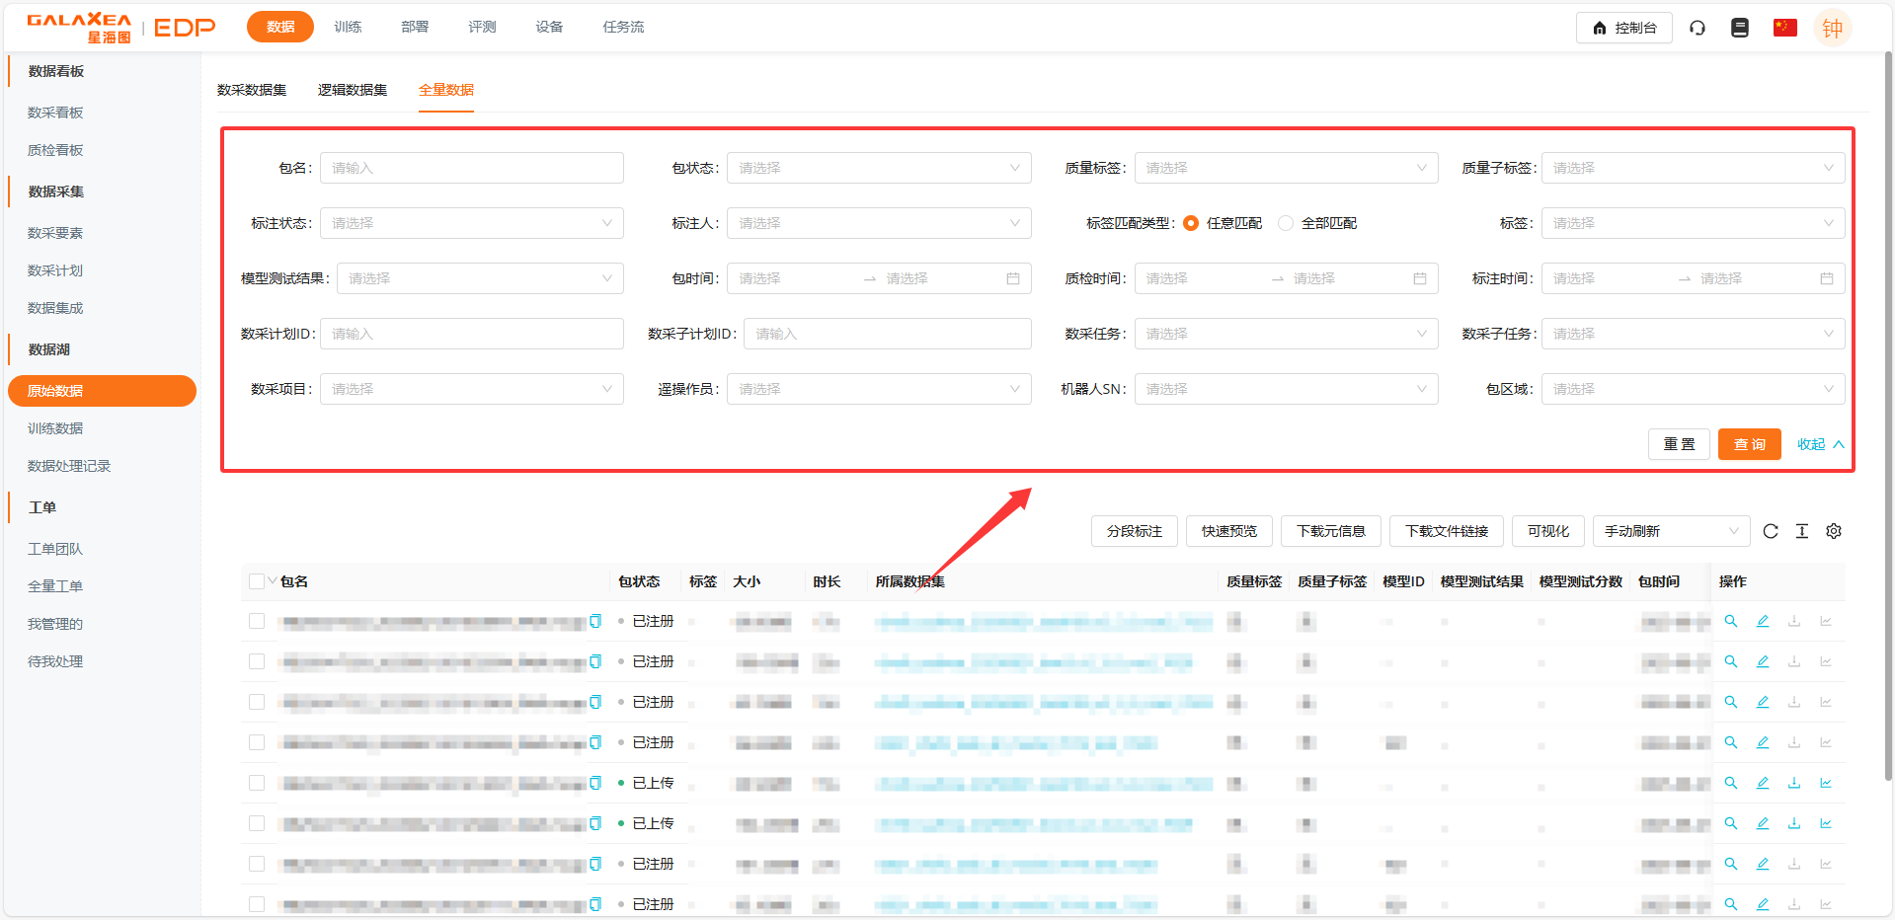Open table column settings gear icon
Image resolution: width=1895 pixels, height=920 pixels.
pos(1834,531)
